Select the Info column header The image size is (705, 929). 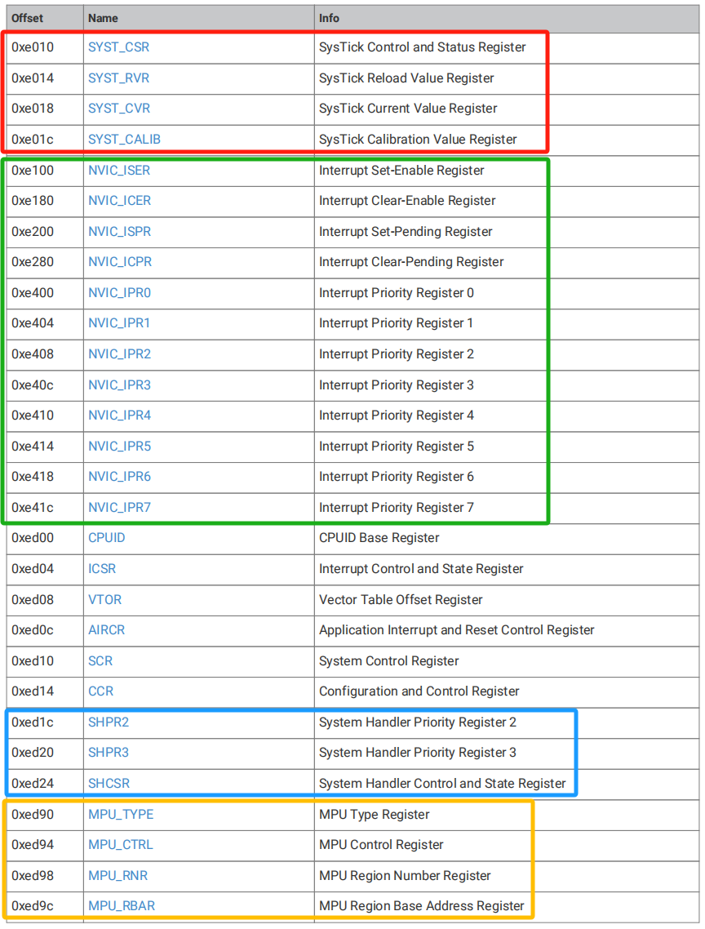point(330,18)
